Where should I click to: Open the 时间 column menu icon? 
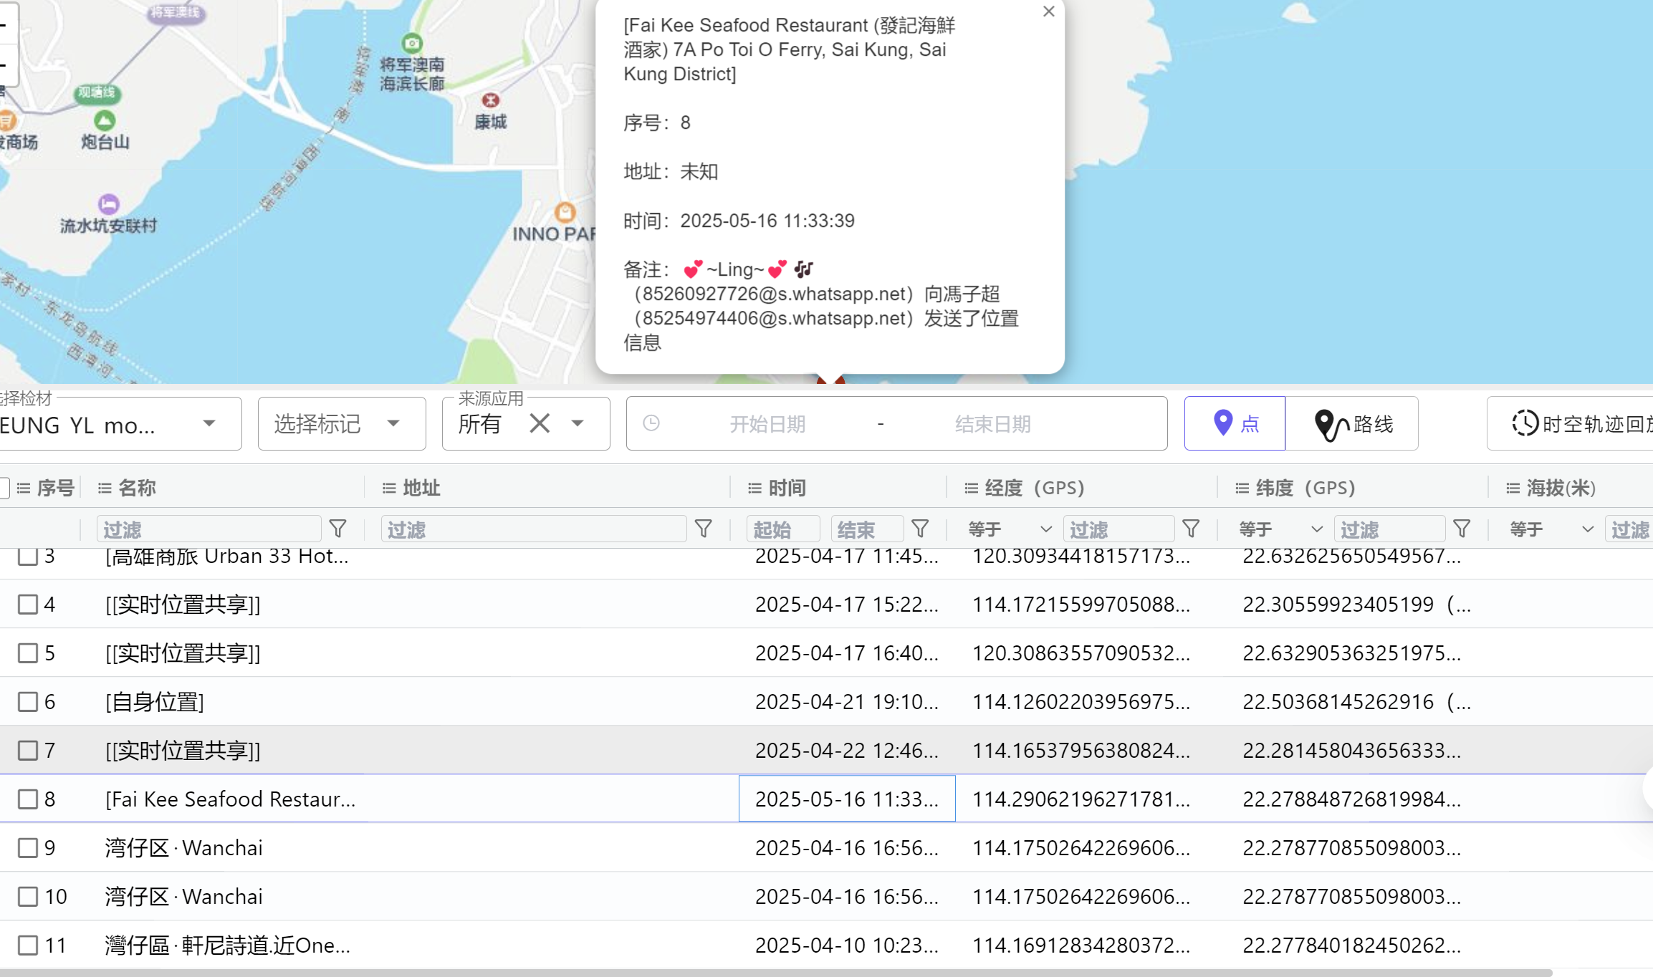coord(754,488)
